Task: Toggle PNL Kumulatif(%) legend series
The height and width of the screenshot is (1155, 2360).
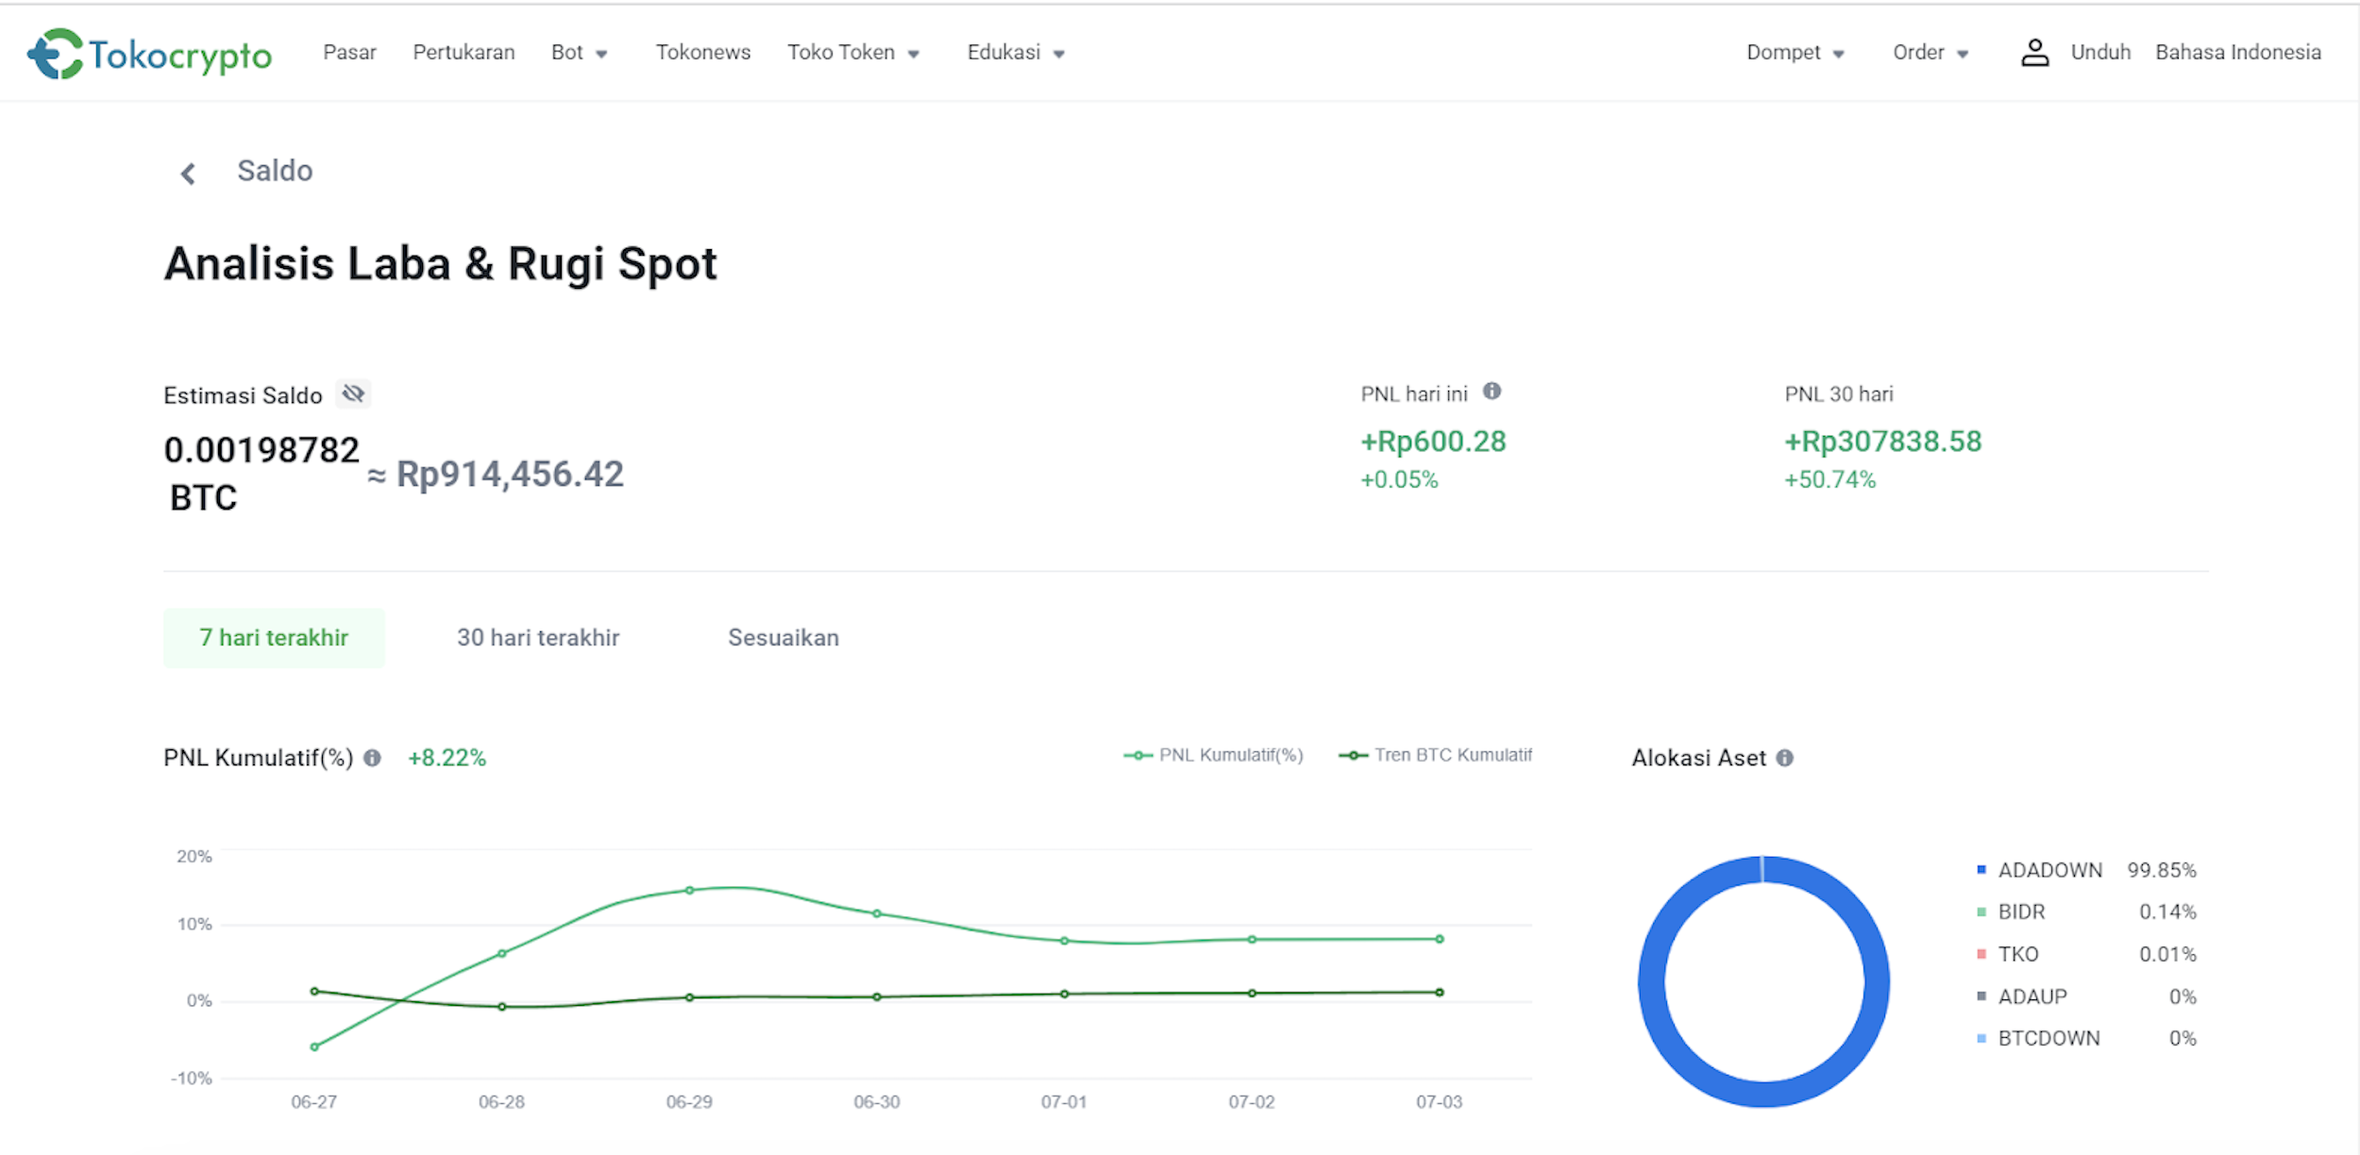Action: coord(1213,755)
